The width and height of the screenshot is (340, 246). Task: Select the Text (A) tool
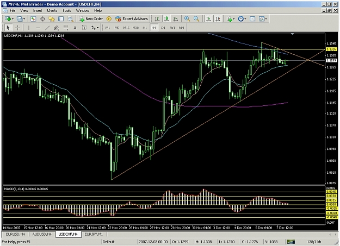[x=75, y=28]
